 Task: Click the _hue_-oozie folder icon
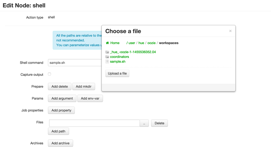[107, 52]
